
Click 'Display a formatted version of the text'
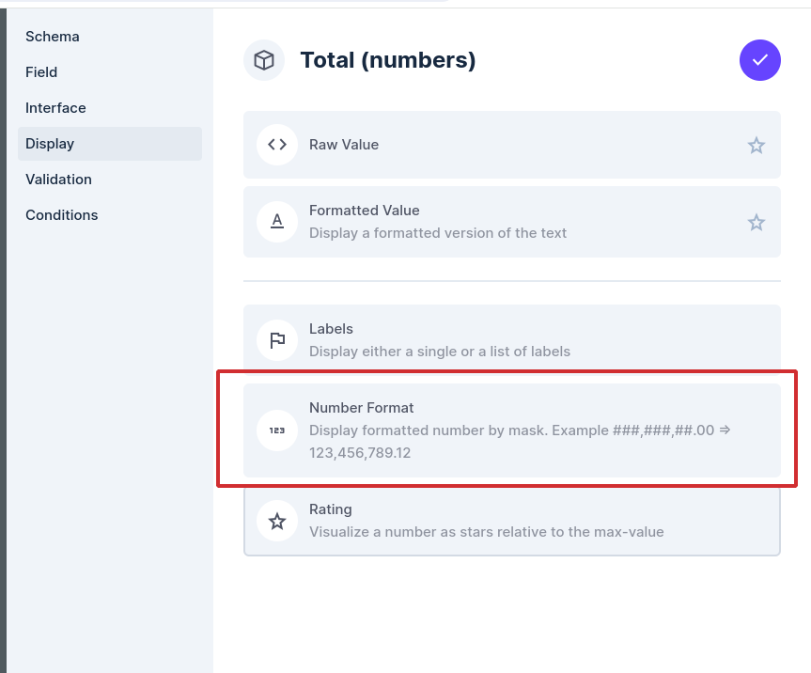(438, 233)
